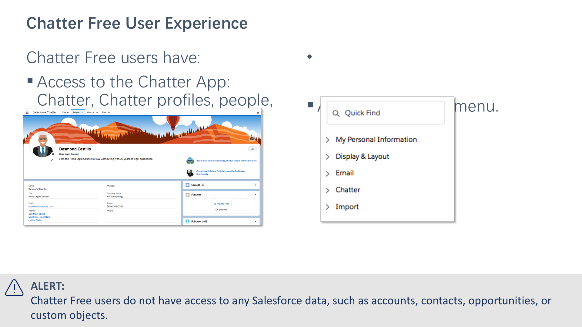Open the Files (0) card dropdown arrow
582x327 pixels.
pyautogui.click(x=256, y=195)
